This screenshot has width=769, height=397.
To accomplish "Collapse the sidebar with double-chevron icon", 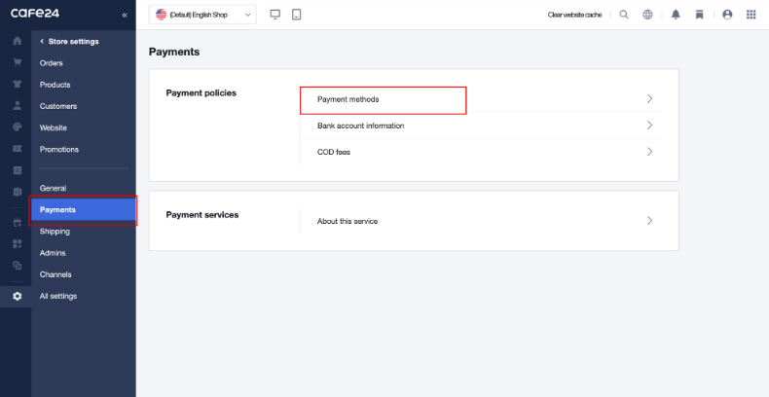I will click(x=125, y=16).
